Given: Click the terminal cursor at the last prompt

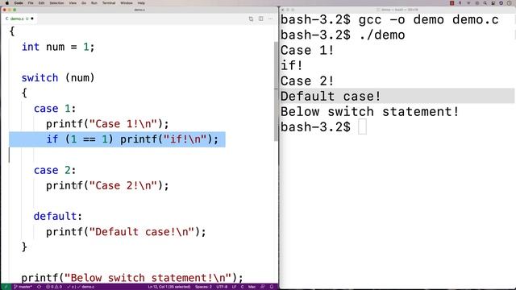Looking at the screenshot, I should coord(362,127).
